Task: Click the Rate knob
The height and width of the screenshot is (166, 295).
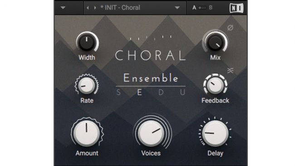Action: (x=87, y=86)
